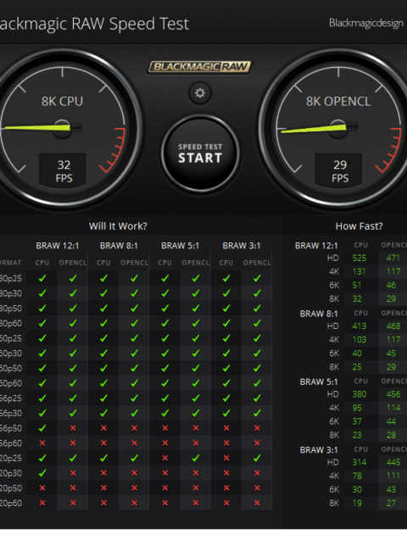Click value 471 for HD BRAW 12:1 OPENCL
The image size is (407, 551).
[x=393, y=258]
